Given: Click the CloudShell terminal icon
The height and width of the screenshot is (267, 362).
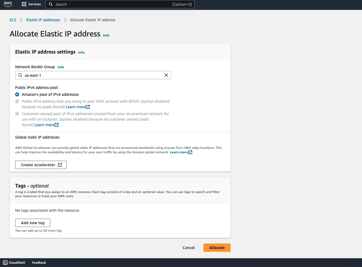Looking at the screenshot, I should [x=5, y=263].
